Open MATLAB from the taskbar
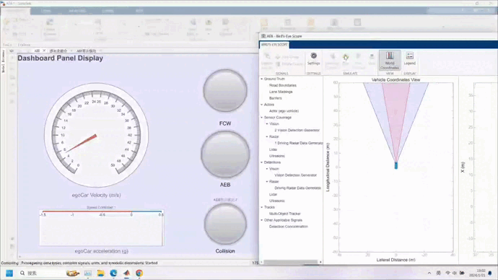Image resolution: width=498 pixels, height=280 pixels. 126,273
